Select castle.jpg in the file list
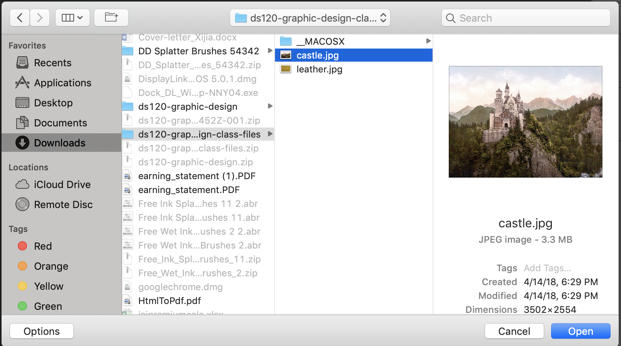621x346 pixels. [x=354, y=55]
